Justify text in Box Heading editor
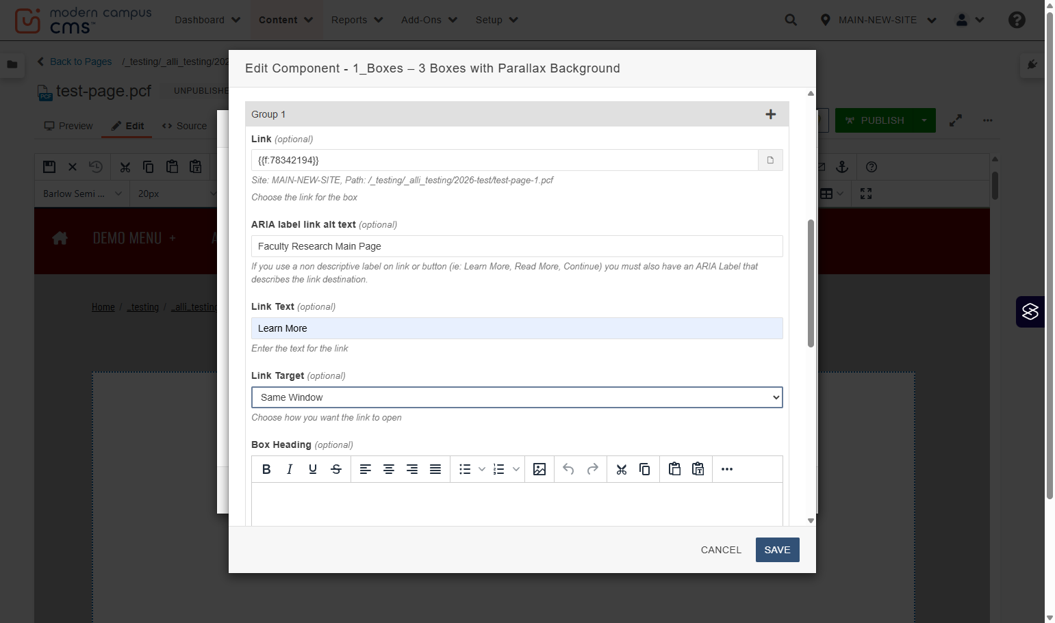The height and width of the screenshot is (623, 1055). click(435, 469)
